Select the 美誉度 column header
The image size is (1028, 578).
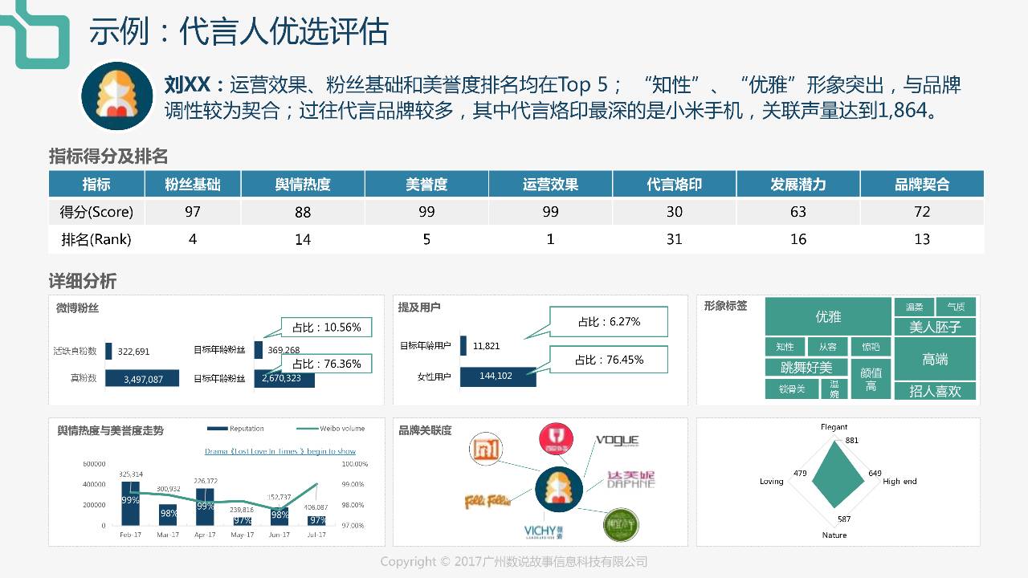click(426, 184)
